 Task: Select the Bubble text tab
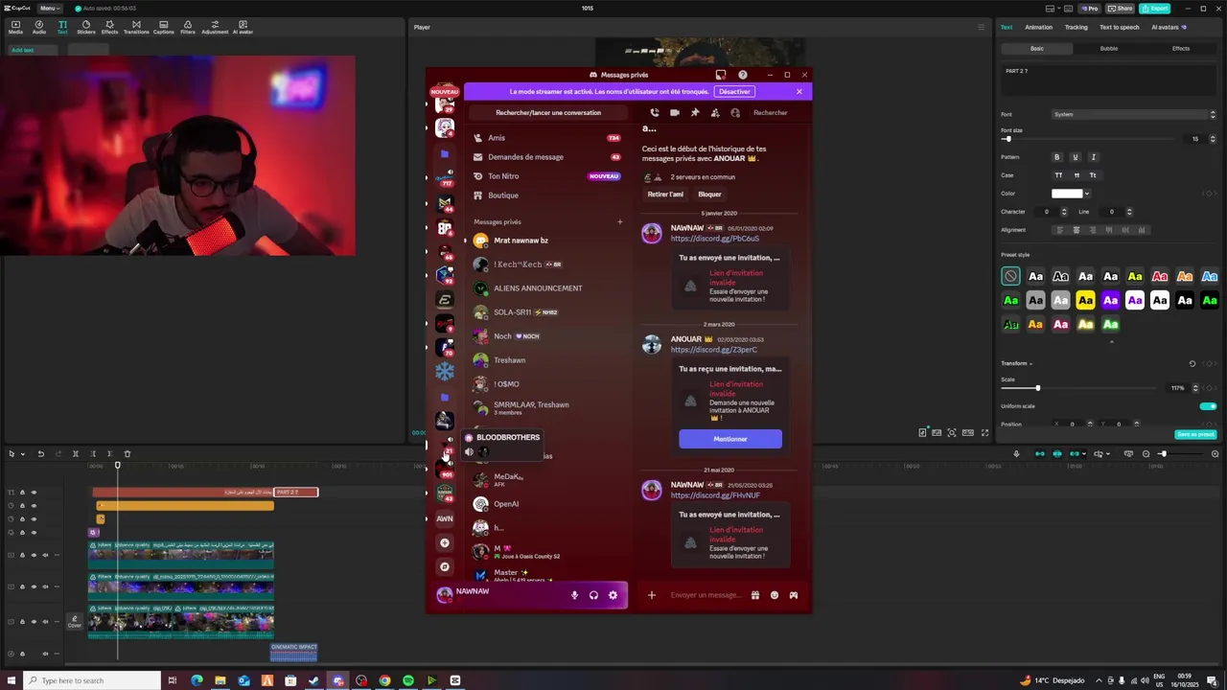(x=1109, y=48)
